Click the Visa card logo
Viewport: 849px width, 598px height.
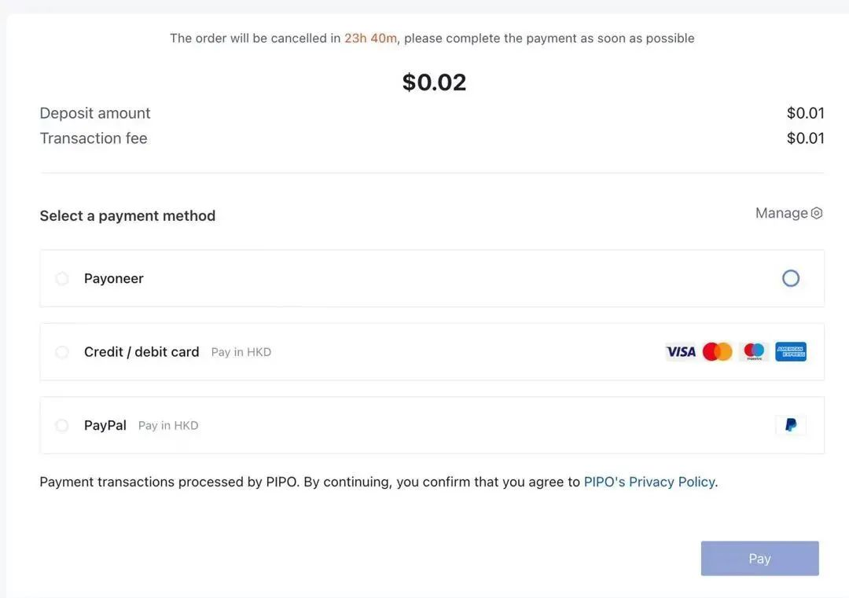tap(681, 352)
